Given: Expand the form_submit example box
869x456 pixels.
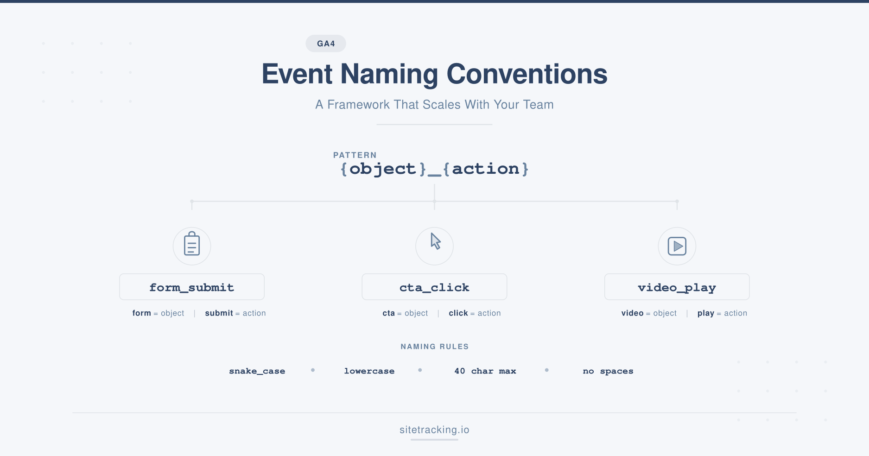Looking at the screenshot, I should point(191,287).
